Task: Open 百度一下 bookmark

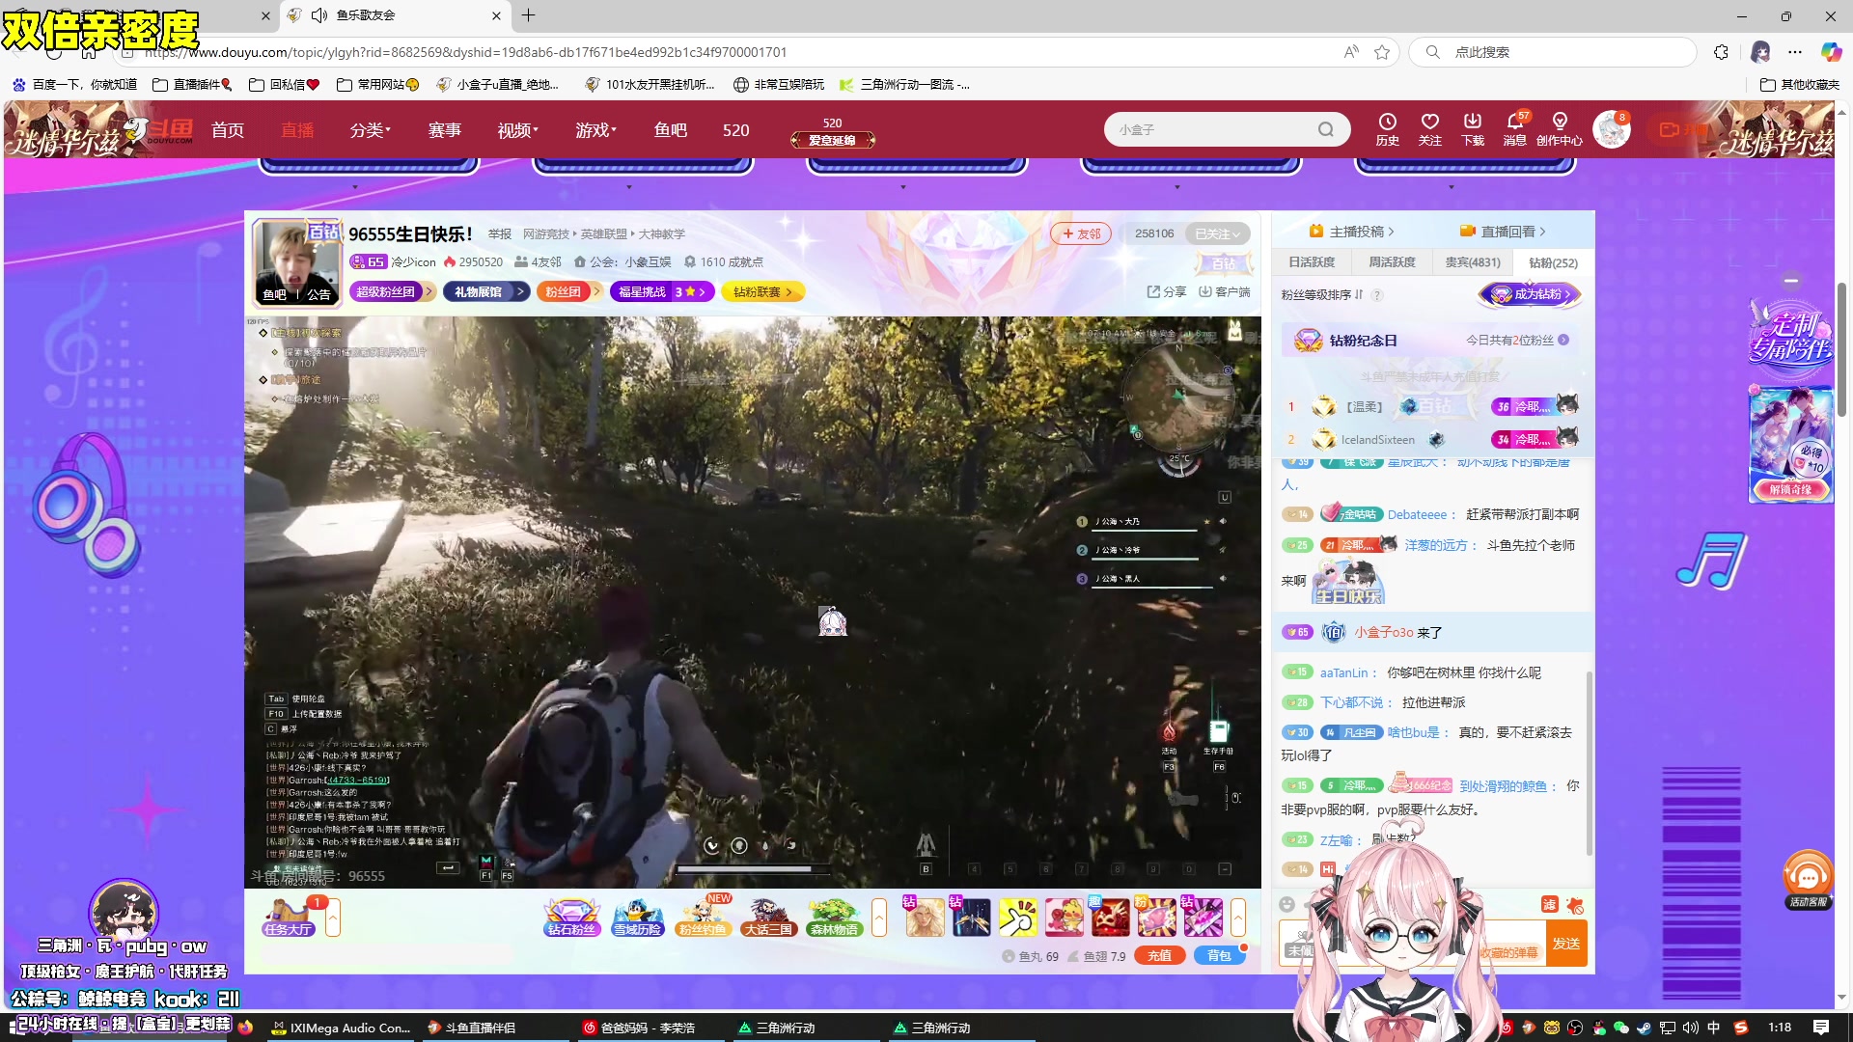Action: (x=75, y=85)
